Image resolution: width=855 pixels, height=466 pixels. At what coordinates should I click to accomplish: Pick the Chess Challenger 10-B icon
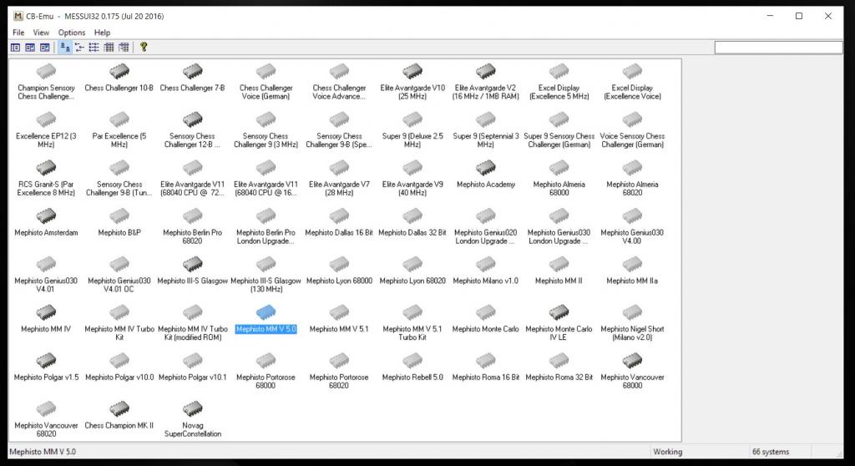pyautogui.click(x=119, y=72)
